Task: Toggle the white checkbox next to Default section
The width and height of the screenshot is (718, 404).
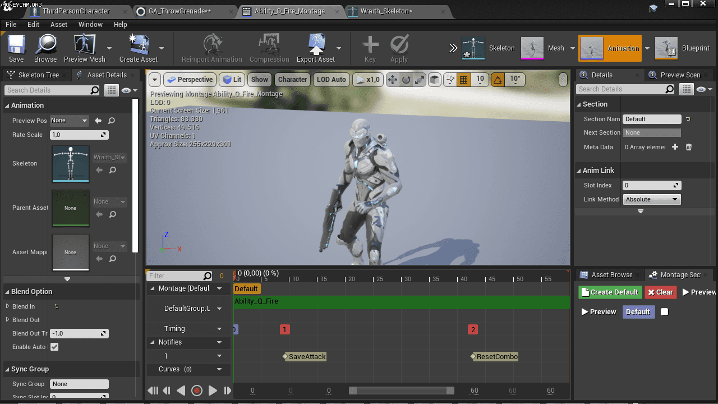Action: [x=665, y=312]
